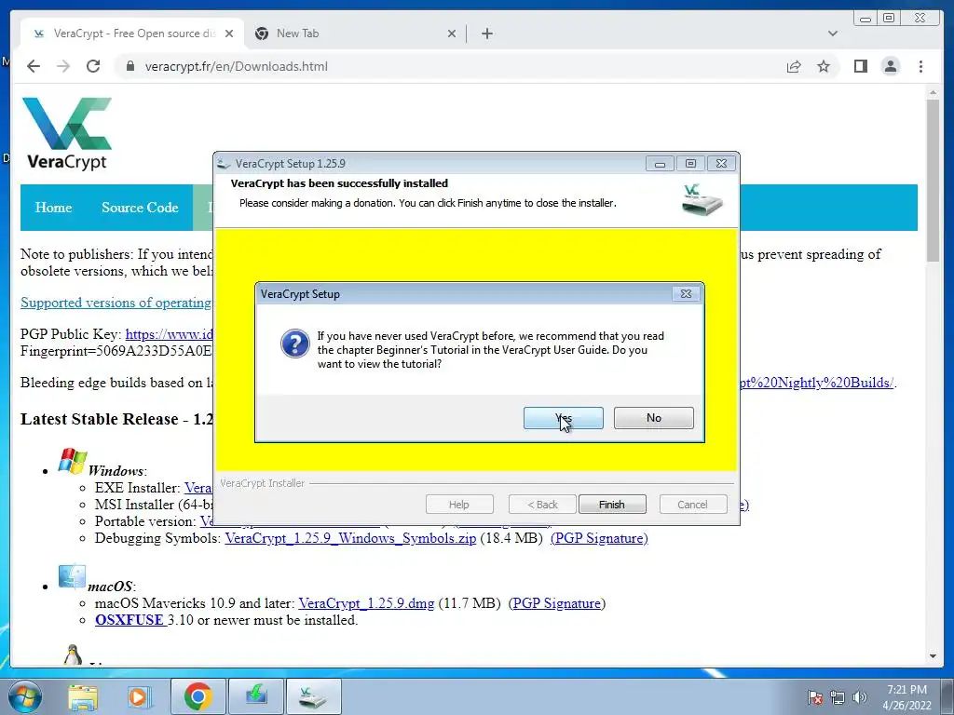Open Nightly Builds link on page
Screen dimensions: 954x715
point(817,383)
